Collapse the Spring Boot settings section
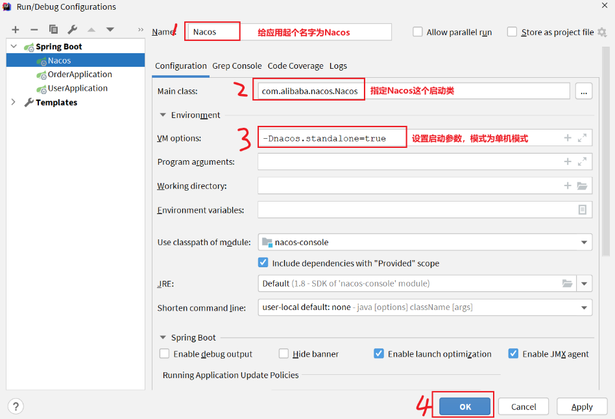615x419 pixels. click(x=163, y=337)
